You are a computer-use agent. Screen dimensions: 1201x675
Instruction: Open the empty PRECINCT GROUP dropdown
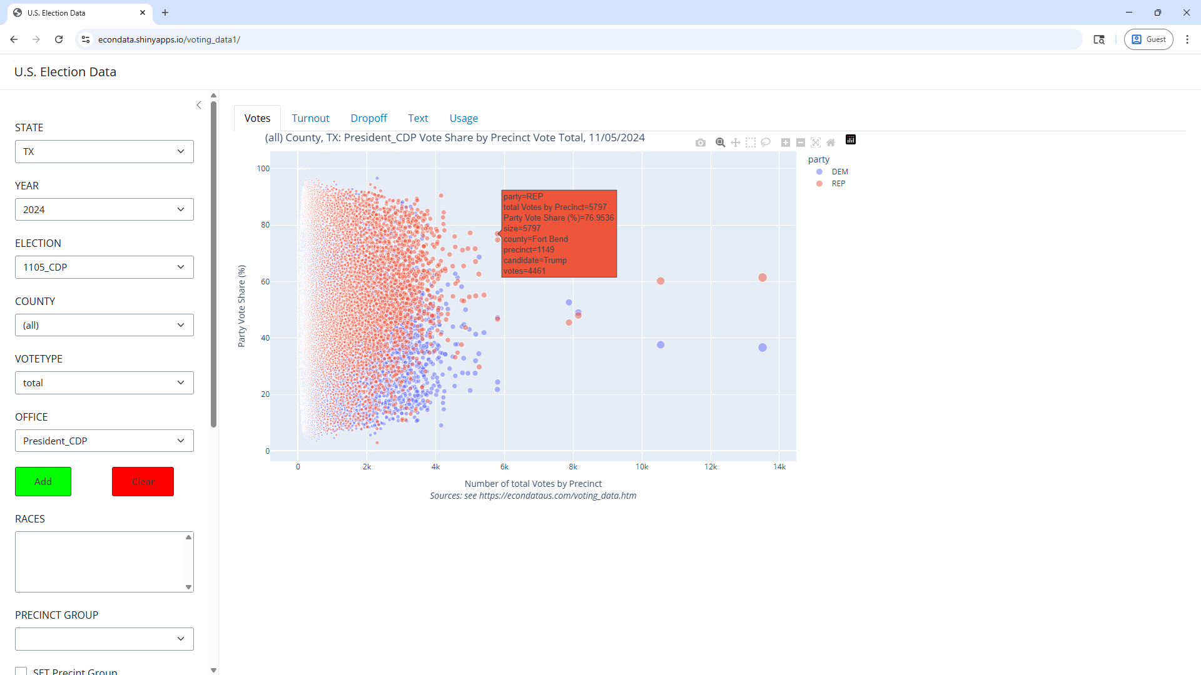[104, 639]
